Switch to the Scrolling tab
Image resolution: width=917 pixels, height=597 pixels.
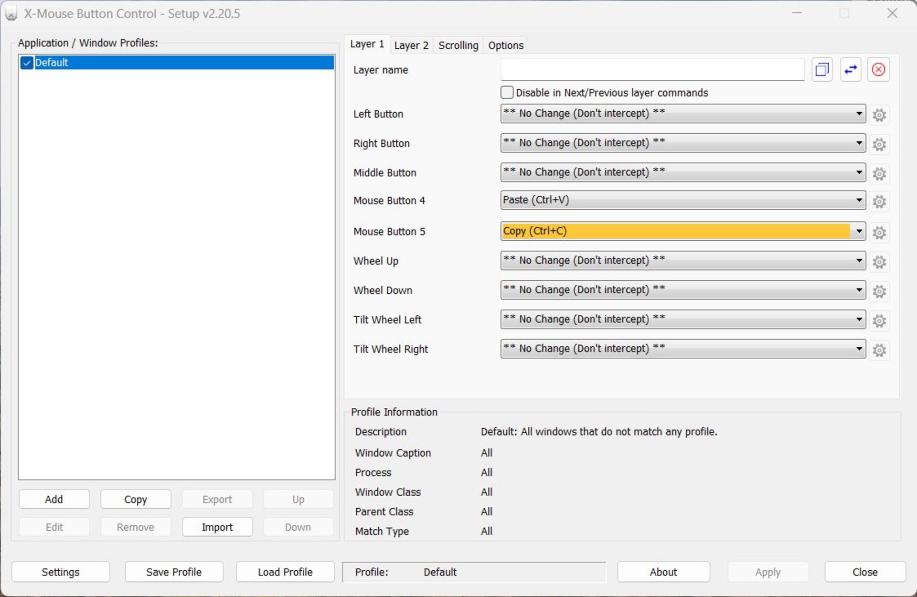458,45
